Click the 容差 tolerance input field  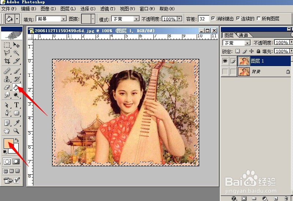(204, 19)
